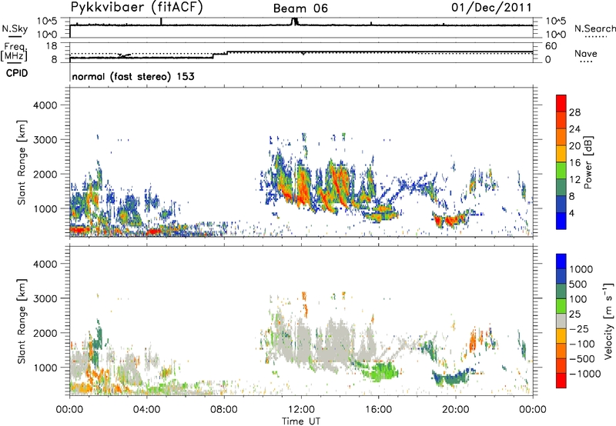Viewport: 616px width, 426px height.
Task: Pick the red top segment of power colorbar
Action: (561, 104)
